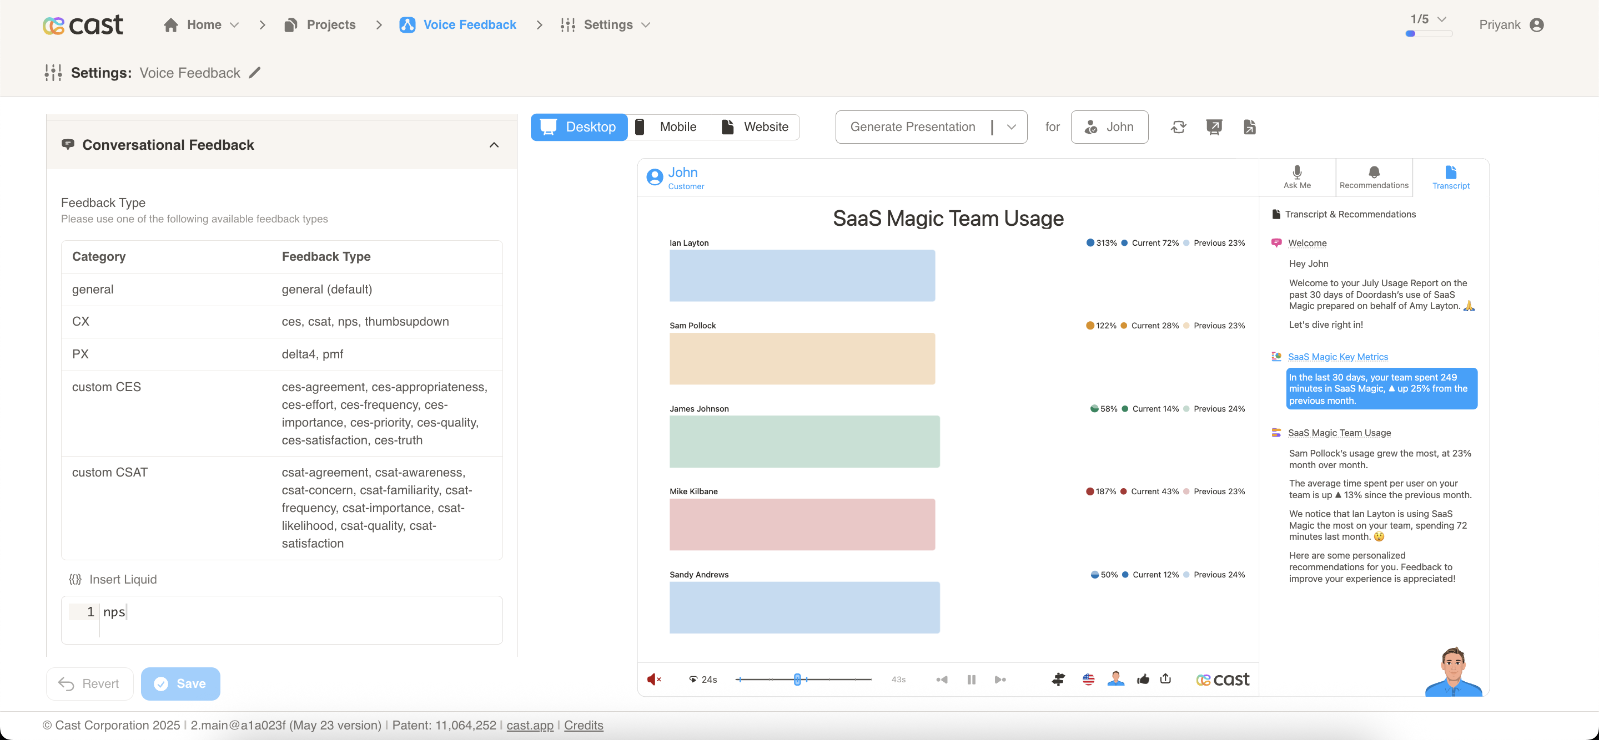Click the SaaS Magic Key Metrics chart icon
Image resolution: width=1599 pixels, height=740 pixels.
1276,357
